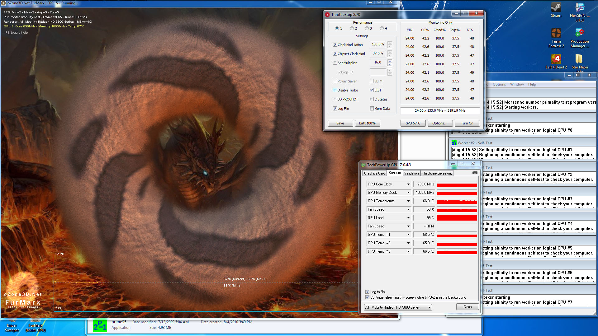Enable the BD PROCHOT checkbox
Screen dimensions: 598x336
pyautogui.click(x=335, y=99)
